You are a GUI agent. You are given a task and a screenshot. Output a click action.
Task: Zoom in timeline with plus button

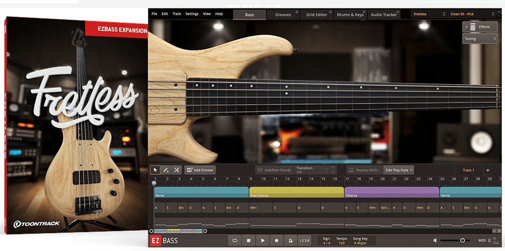pos(499,231)
